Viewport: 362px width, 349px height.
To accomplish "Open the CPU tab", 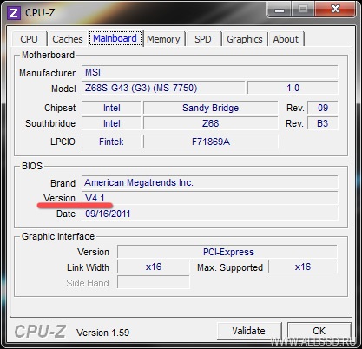I will [29, 39].
